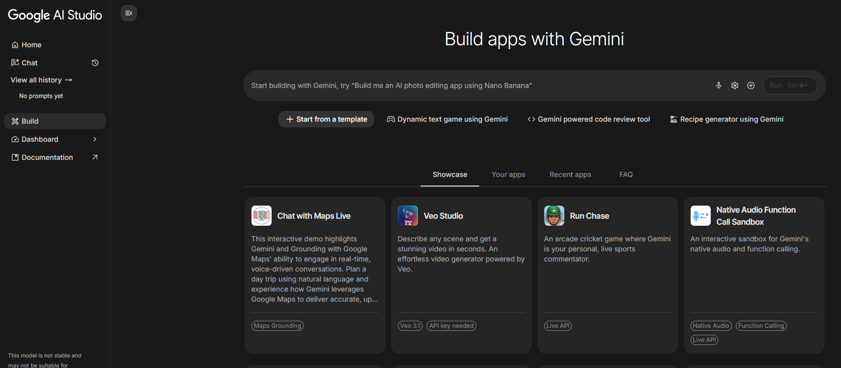
Task: Click the model not stable notice text
Action: pyautogui.click(x=45, y=360)
